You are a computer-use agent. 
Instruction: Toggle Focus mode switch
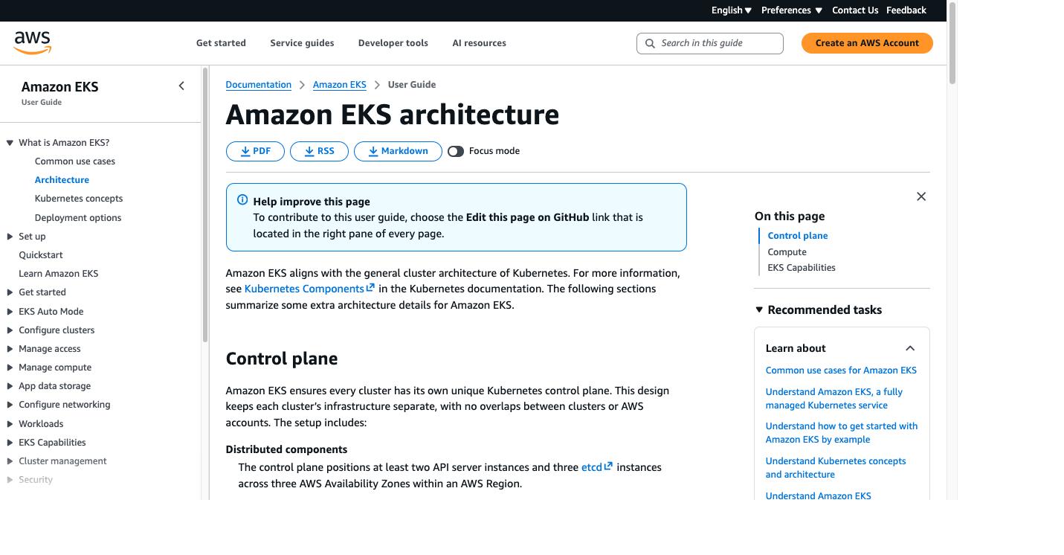(456, 151)
